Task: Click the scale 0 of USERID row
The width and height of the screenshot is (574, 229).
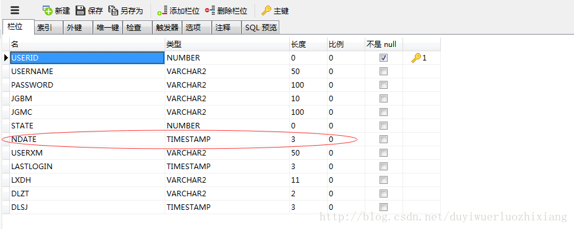Action: coord(346,57)
